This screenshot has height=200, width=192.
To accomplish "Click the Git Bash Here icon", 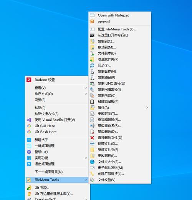I will [29, 132].
